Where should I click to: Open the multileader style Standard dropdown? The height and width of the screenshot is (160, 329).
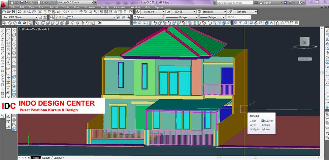[x=245, y=12]
